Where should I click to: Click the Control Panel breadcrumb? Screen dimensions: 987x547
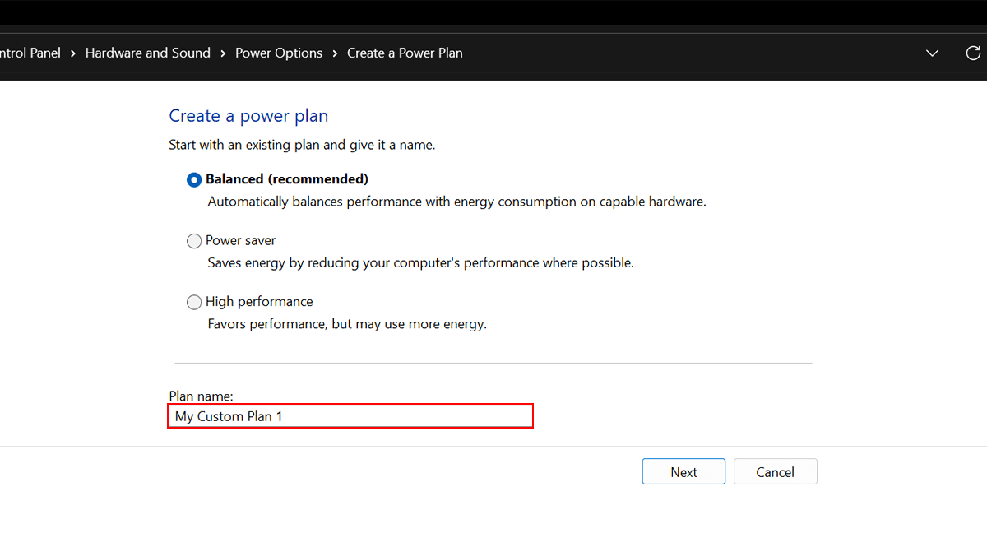[x=30, y=53]
